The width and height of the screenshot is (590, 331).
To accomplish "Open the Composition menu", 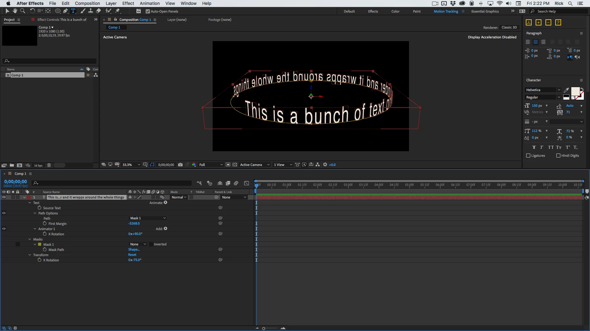I will coord(87,3).
